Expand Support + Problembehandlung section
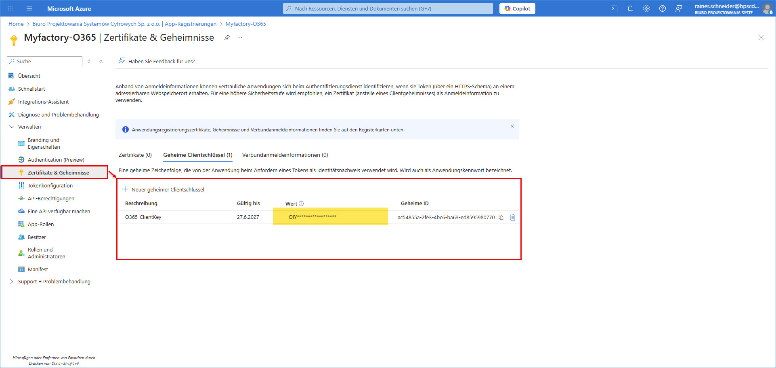 coord(54,281)
